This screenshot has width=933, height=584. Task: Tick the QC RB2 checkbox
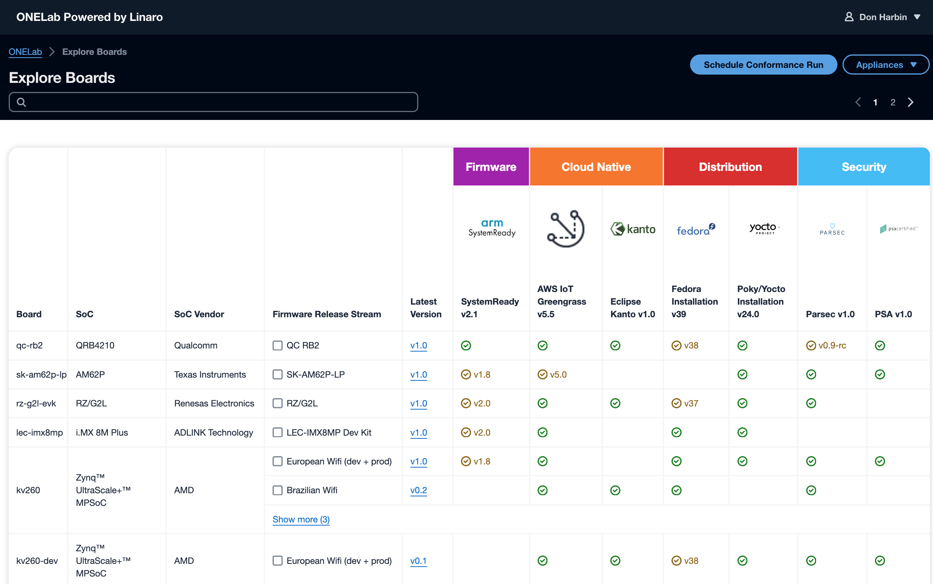tap(278, 346)
